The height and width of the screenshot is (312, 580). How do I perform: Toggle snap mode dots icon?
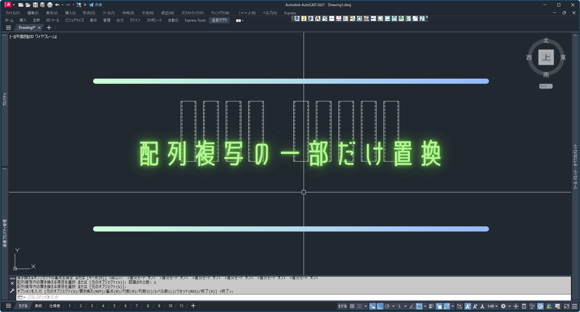[359, 306]
